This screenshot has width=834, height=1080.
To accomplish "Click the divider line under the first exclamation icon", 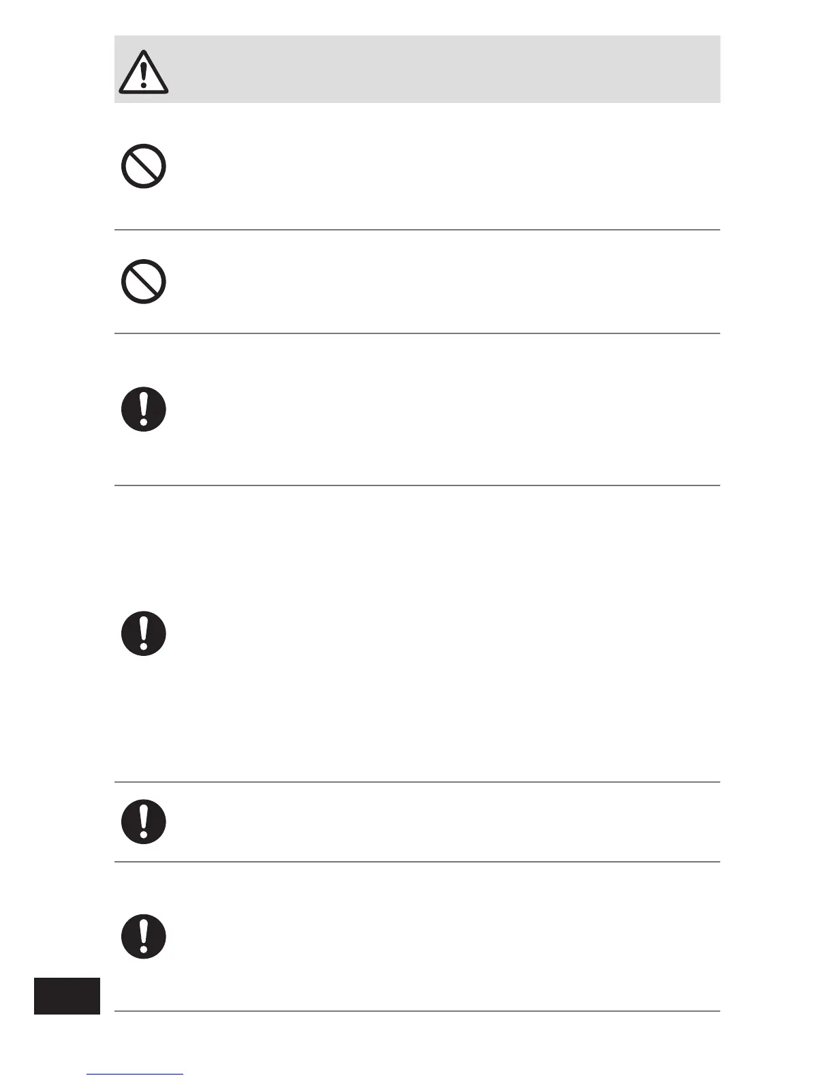I will 417,485.
